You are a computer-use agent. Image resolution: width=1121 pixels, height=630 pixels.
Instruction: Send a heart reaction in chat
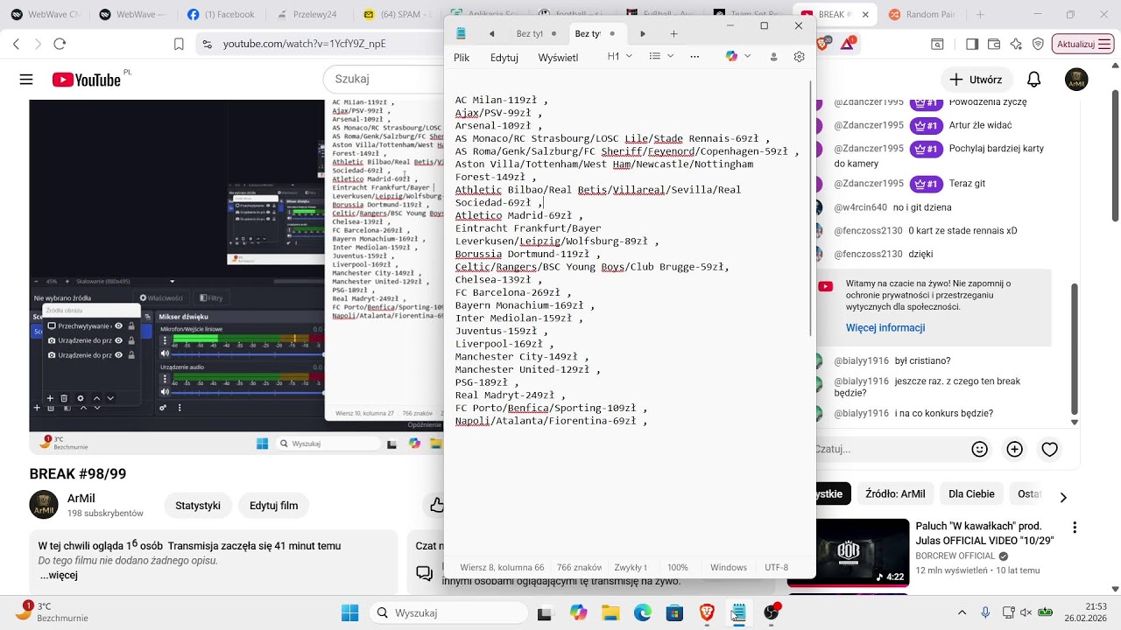(x=1049, y=449)
